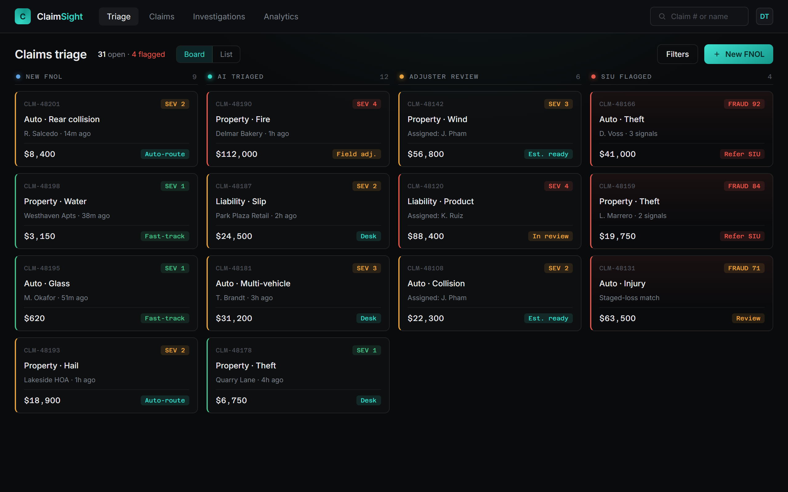Open the Liability · Product claim
Viewport: 788px width, 492px height.
coord(490,211)
